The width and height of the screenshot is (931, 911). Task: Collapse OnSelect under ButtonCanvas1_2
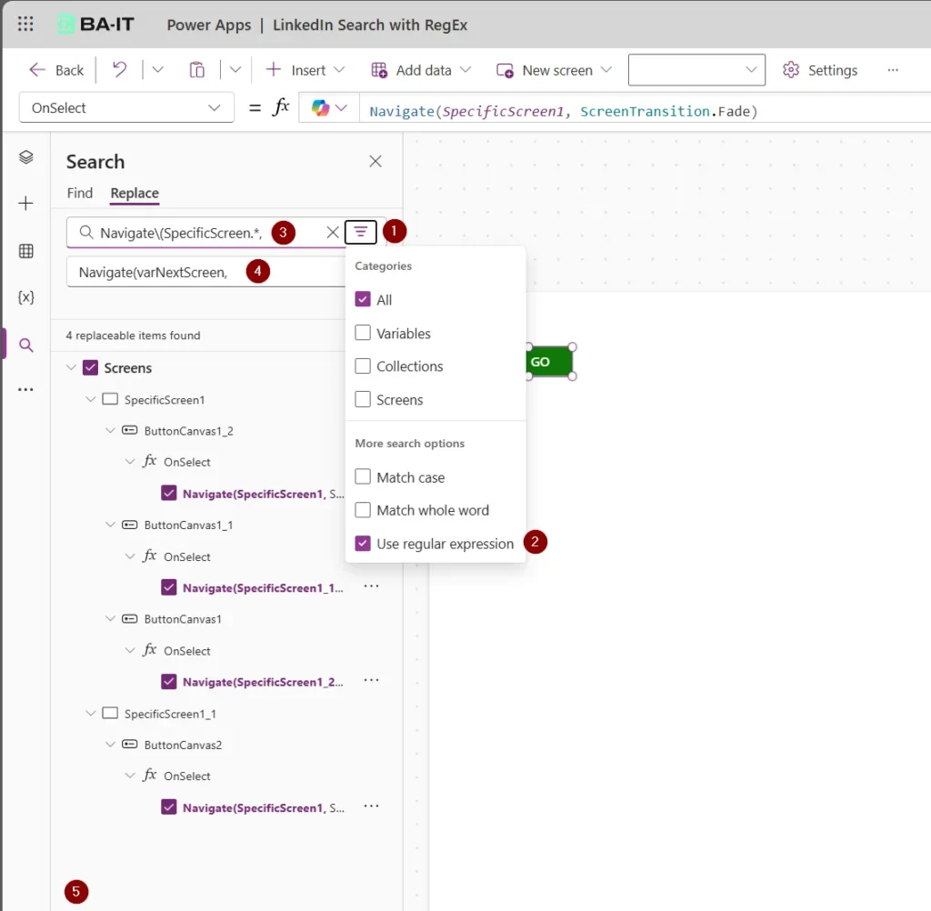130,462
